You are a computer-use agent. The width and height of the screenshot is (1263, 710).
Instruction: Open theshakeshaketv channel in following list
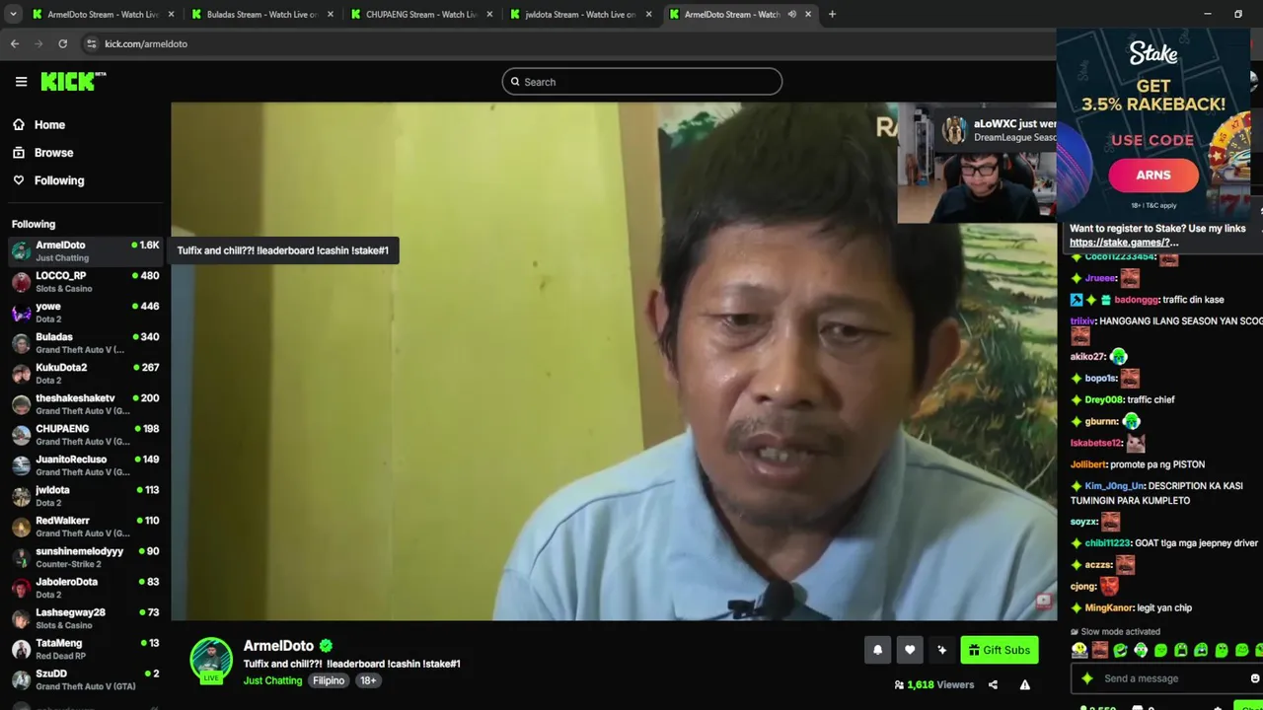click(85, 404)
